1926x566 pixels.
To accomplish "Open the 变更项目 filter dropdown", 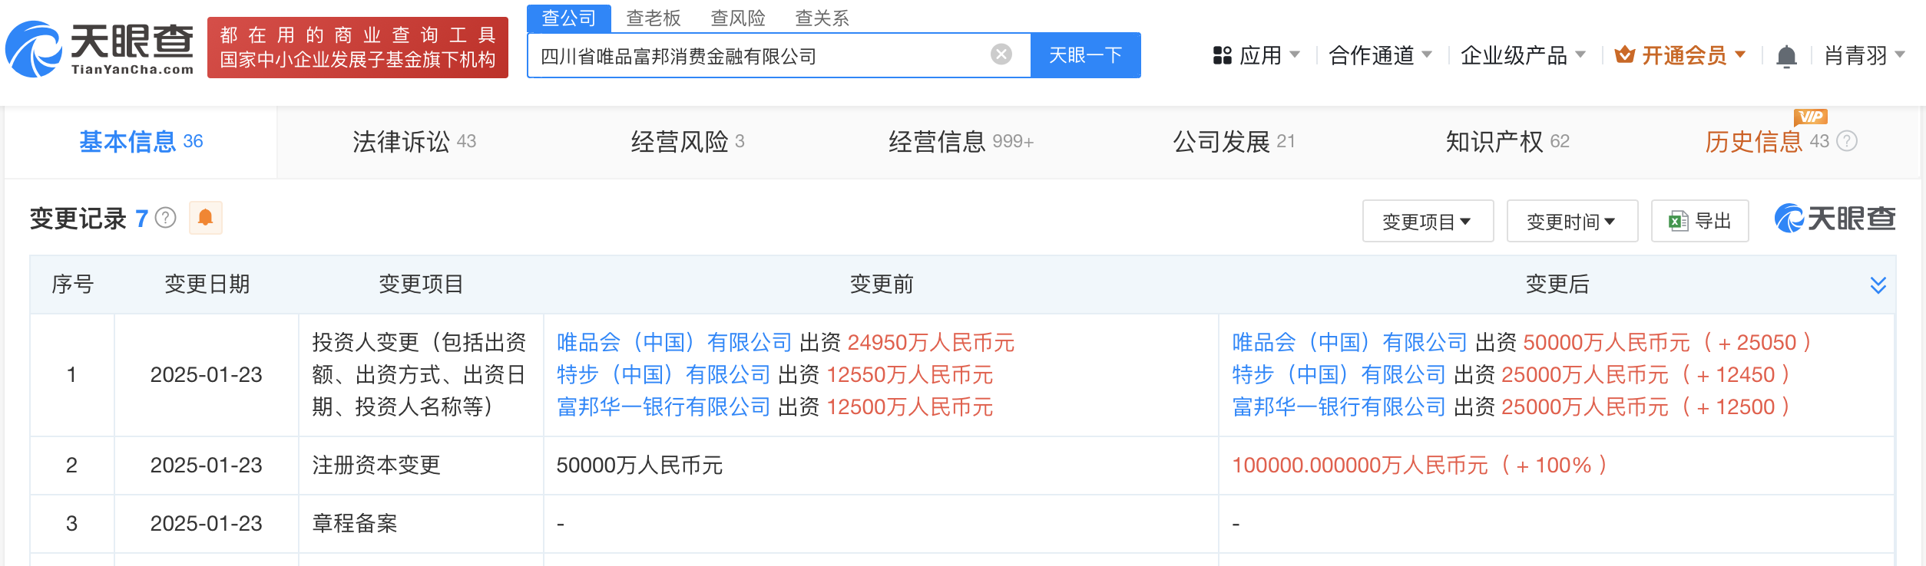I will point(1428,221).
